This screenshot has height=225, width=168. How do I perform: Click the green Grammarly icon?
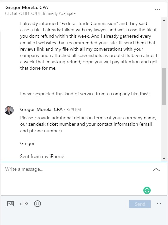(x=147, y=190)
